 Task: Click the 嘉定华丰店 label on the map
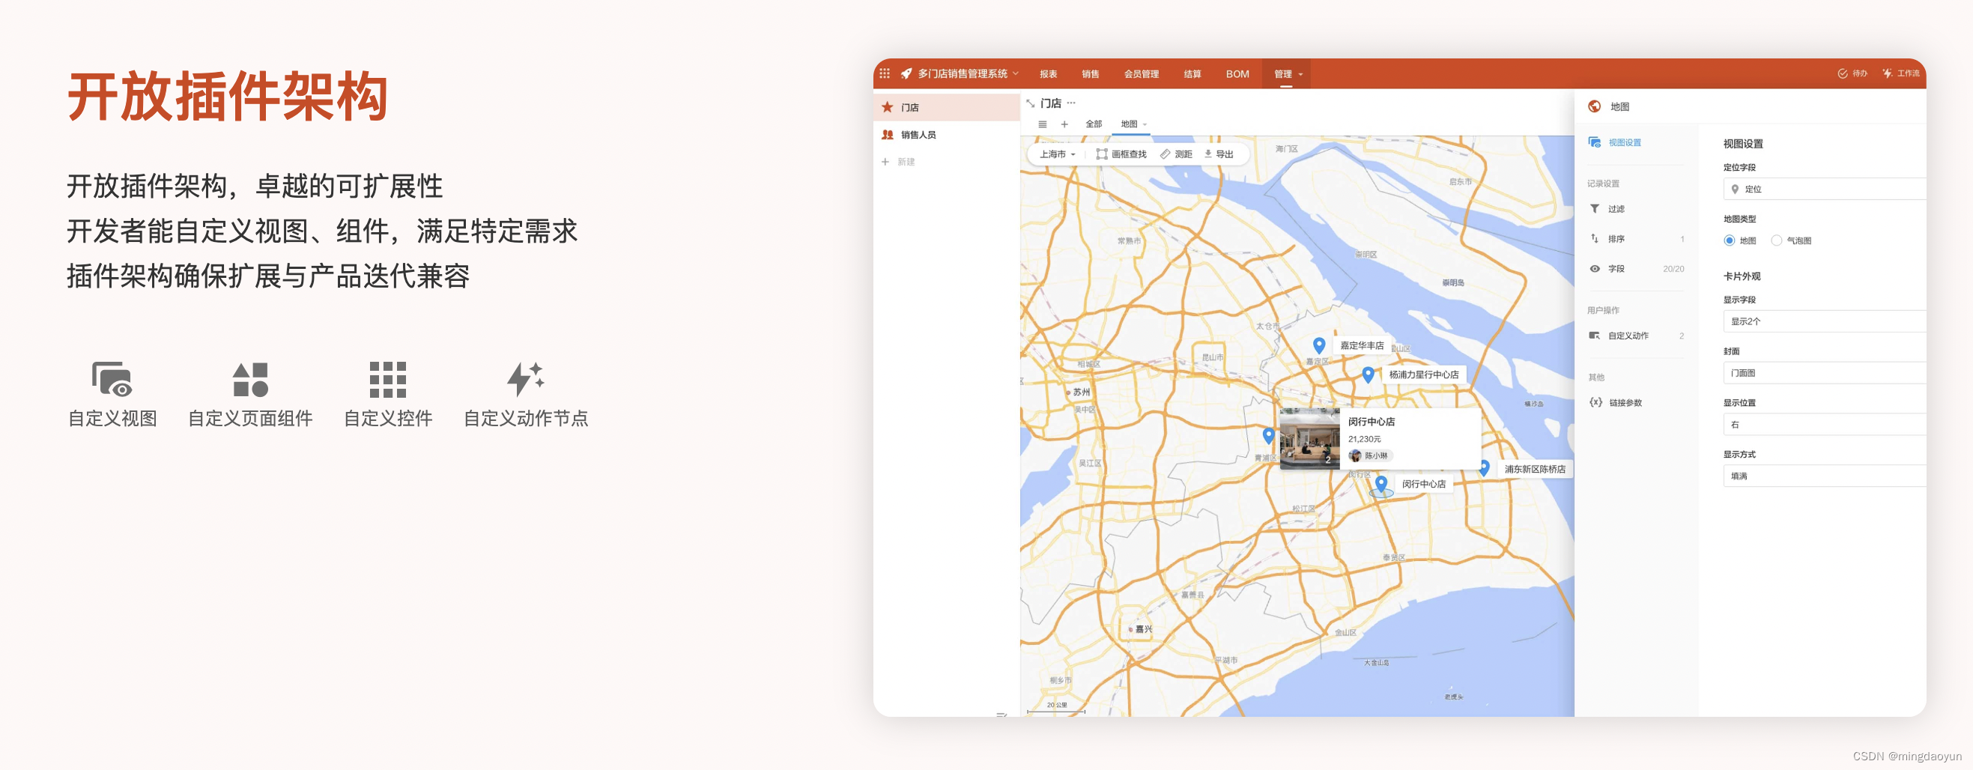(1362, 345)
